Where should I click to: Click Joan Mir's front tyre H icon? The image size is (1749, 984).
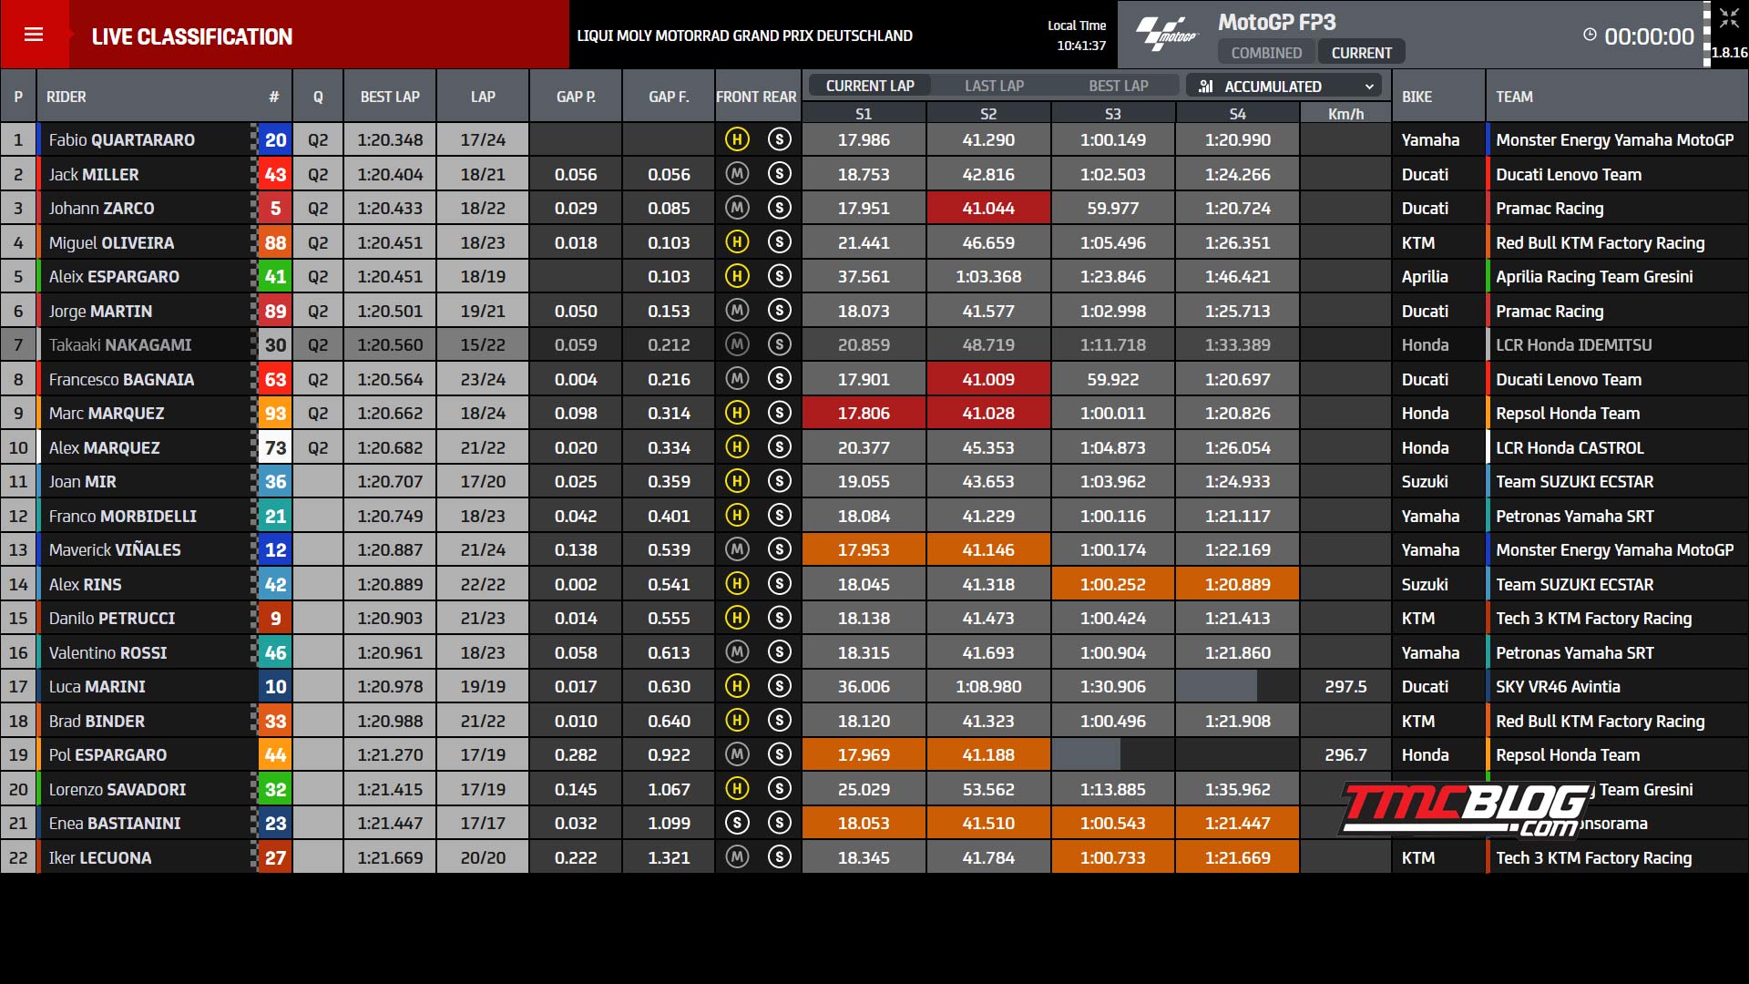737,481
